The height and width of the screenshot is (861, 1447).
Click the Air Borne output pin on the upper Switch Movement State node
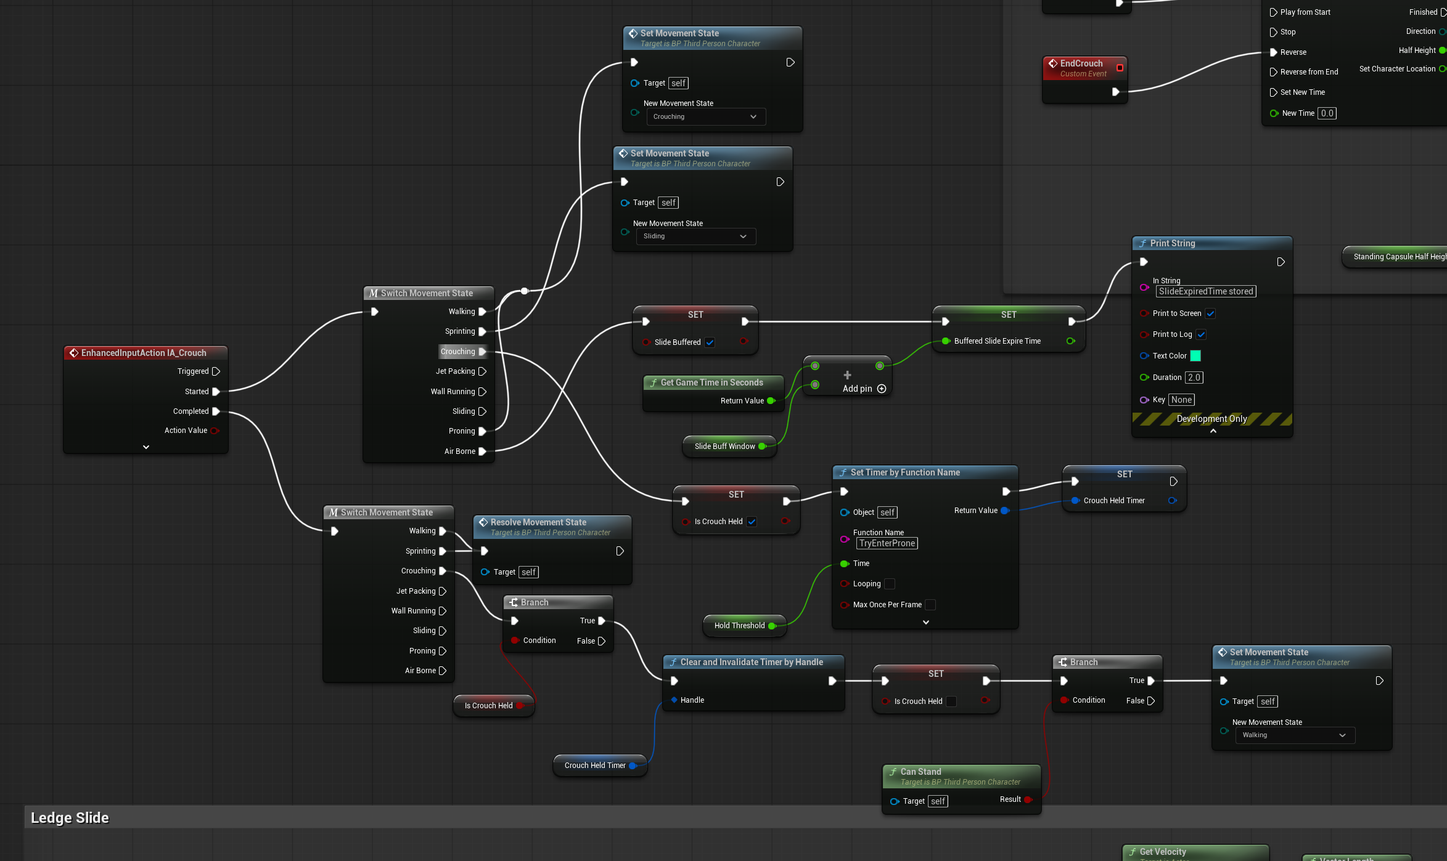pyautogui.click(x=482, y=451)
